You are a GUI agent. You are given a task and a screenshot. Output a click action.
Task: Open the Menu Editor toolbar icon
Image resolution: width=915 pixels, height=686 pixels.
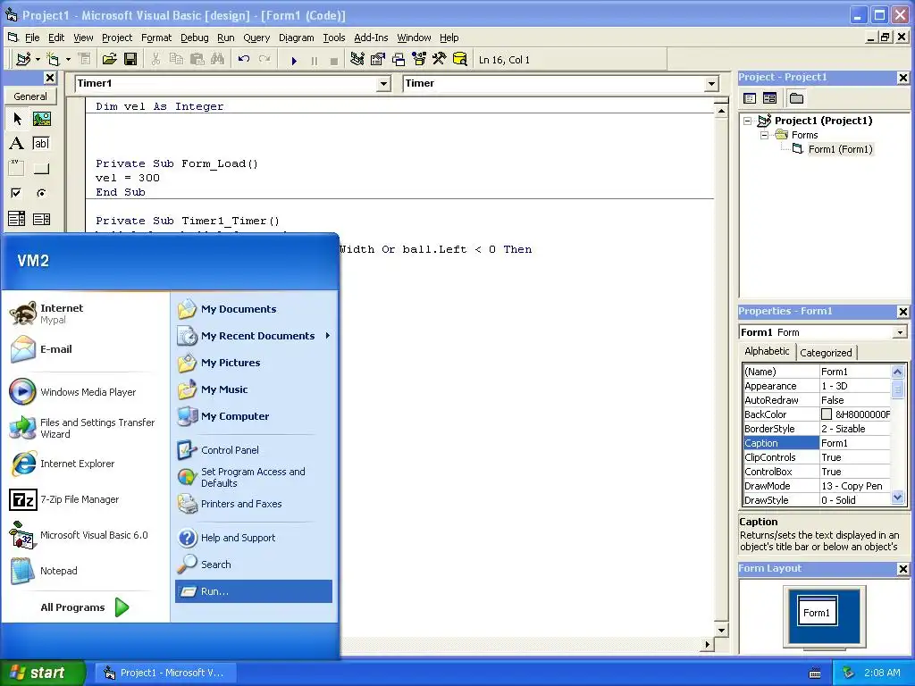tap(85, 60)
